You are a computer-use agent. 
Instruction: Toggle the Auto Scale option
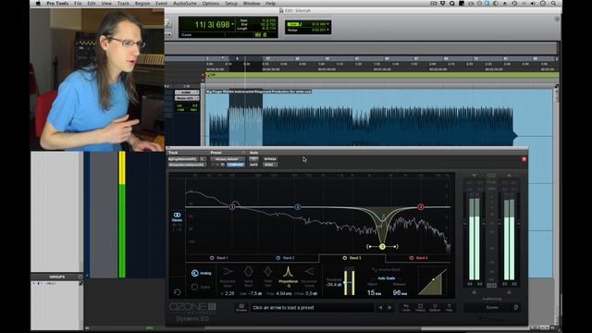(x=387, y=278)
